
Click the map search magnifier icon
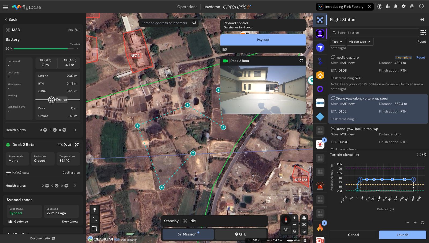click(194, 23)
